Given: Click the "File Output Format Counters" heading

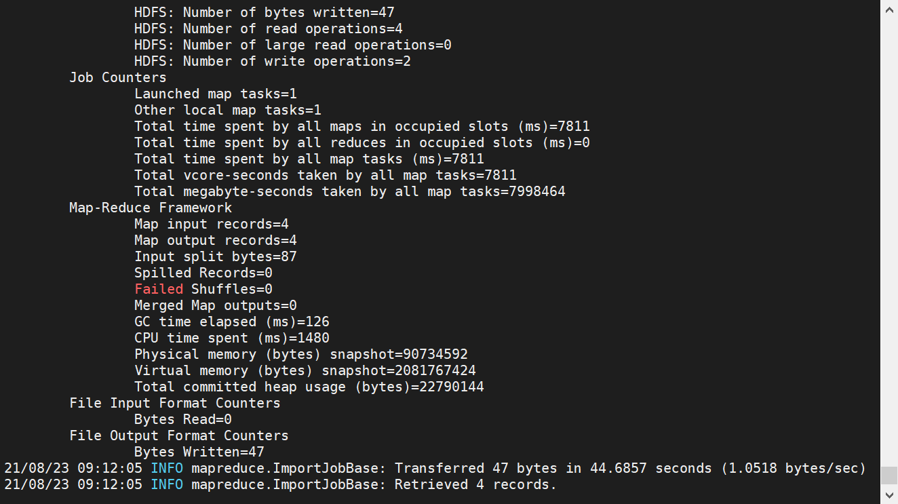Looking at the screenshot, I should (179, 435).
